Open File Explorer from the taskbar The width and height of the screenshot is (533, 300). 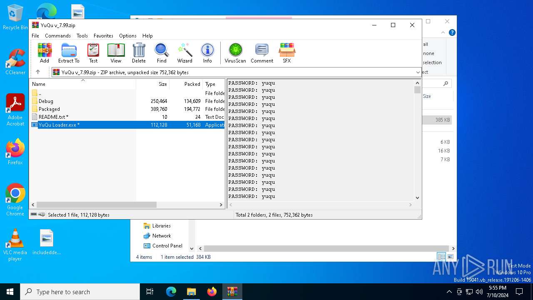192,292
